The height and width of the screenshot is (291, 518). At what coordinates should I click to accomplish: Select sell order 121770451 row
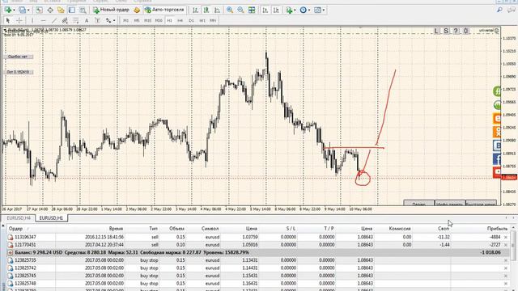[257, 245]
